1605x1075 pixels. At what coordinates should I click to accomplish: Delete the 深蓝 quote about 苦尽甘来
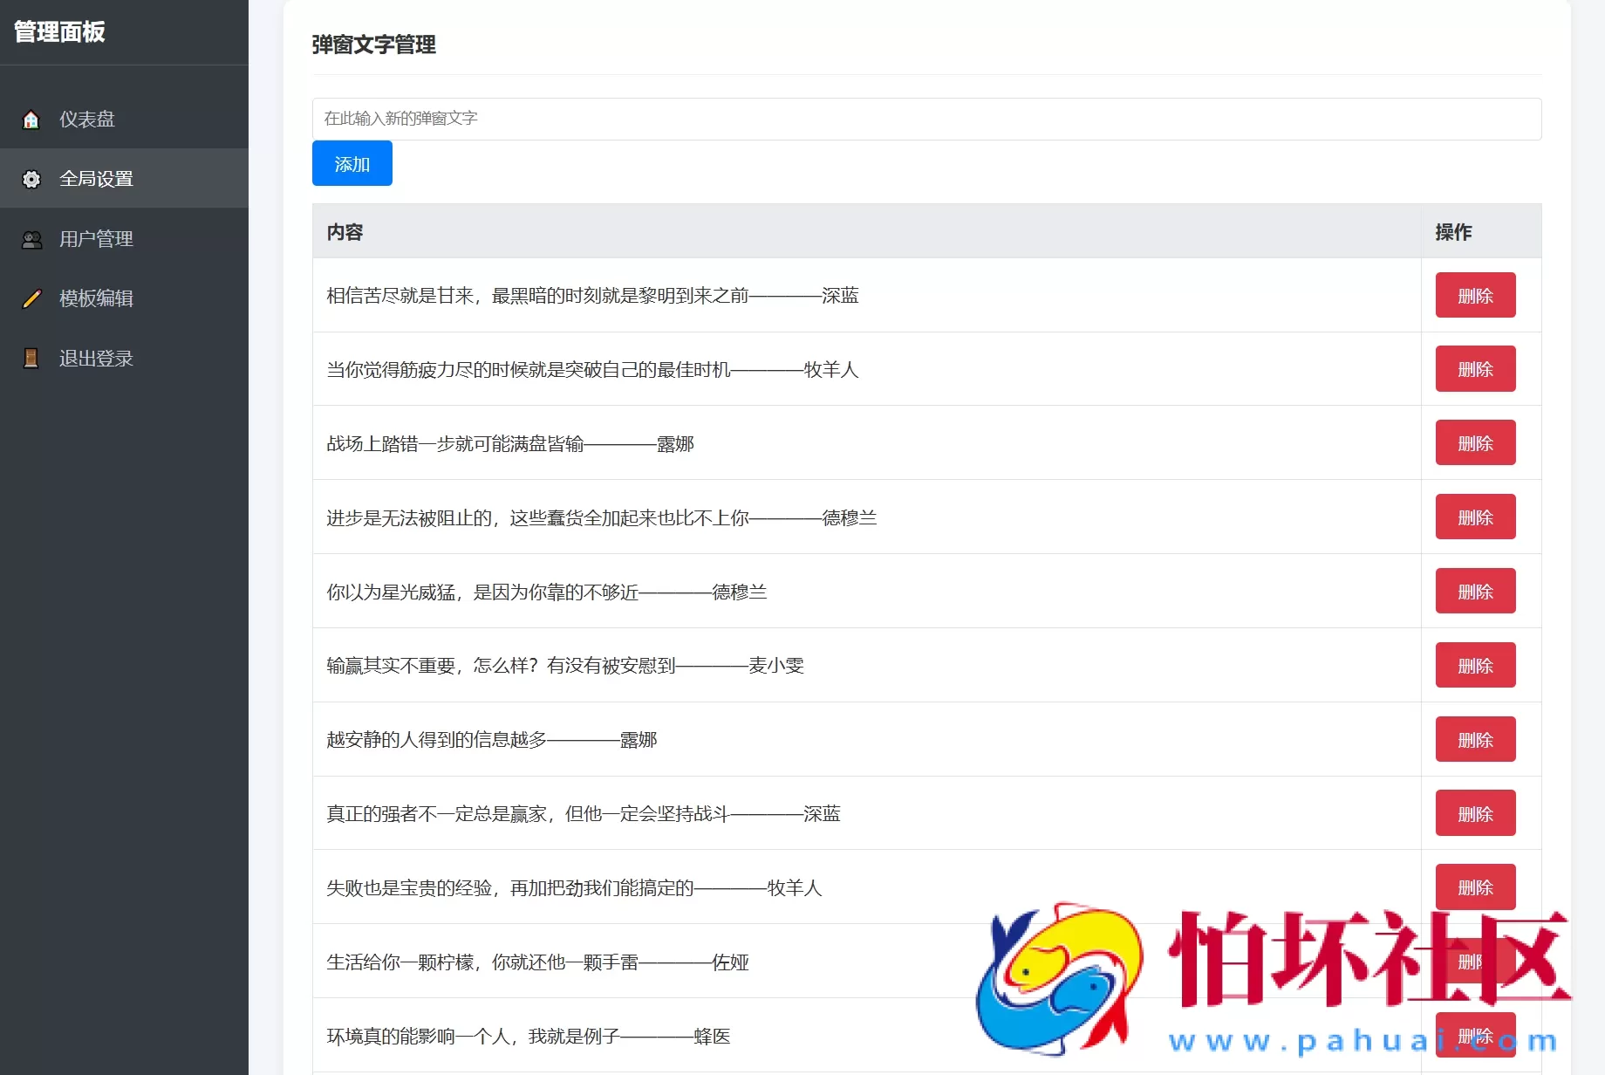coord(1474,295)
